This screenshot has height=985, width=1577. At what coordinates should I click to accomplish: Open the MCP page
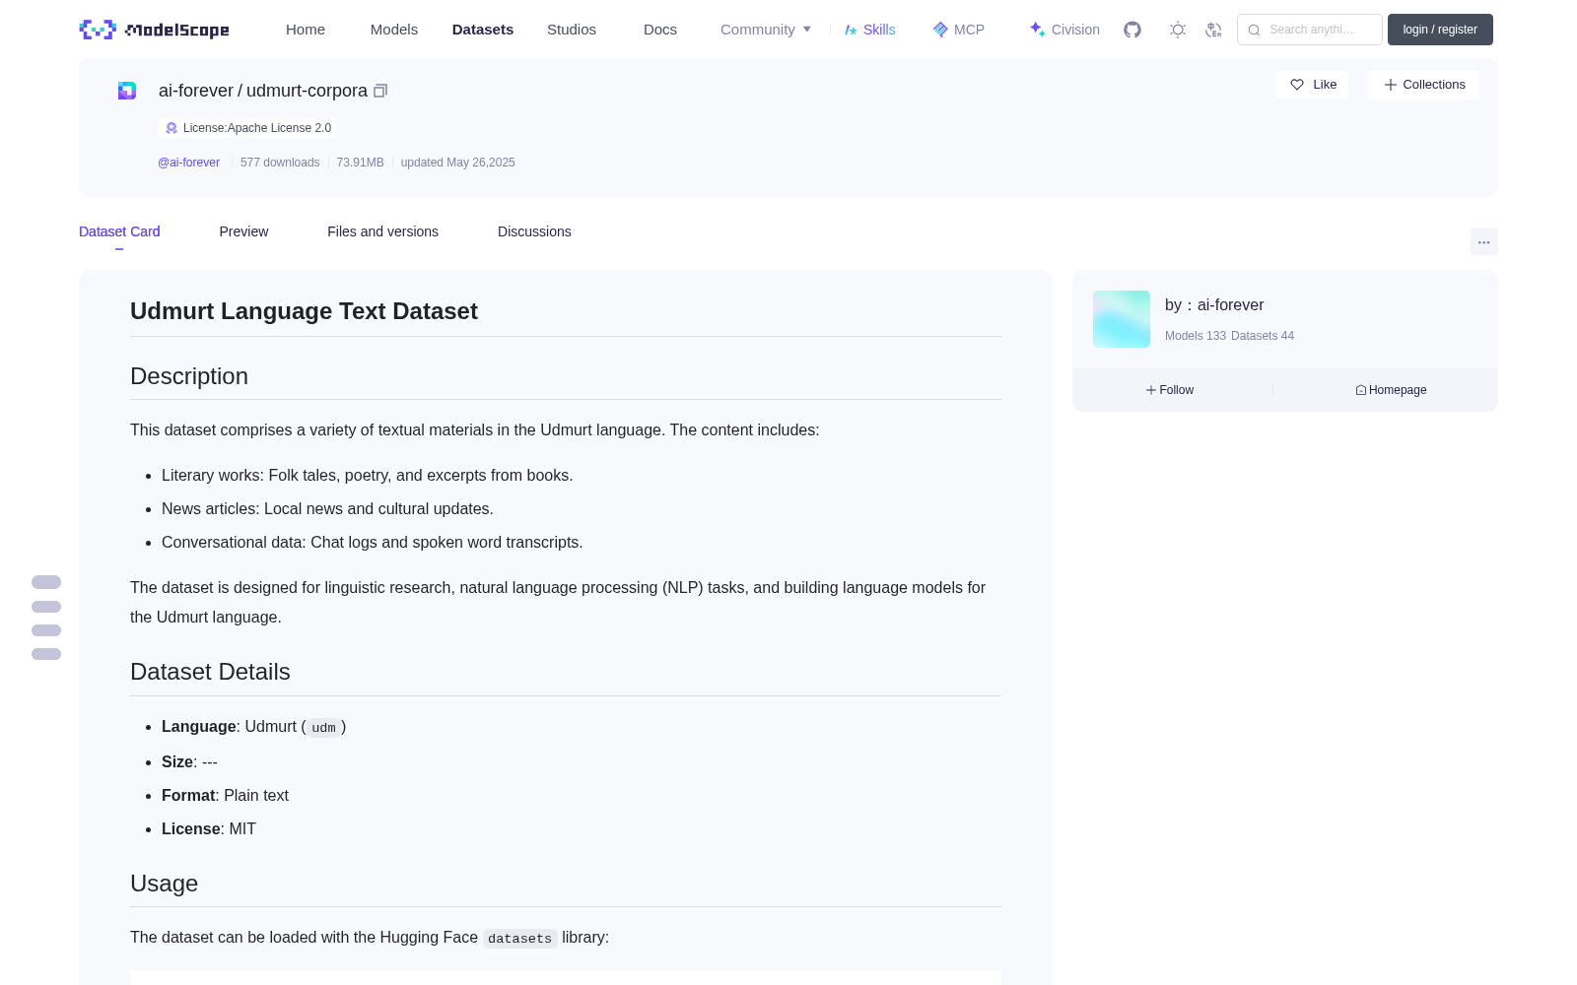(x=959, y=30)
